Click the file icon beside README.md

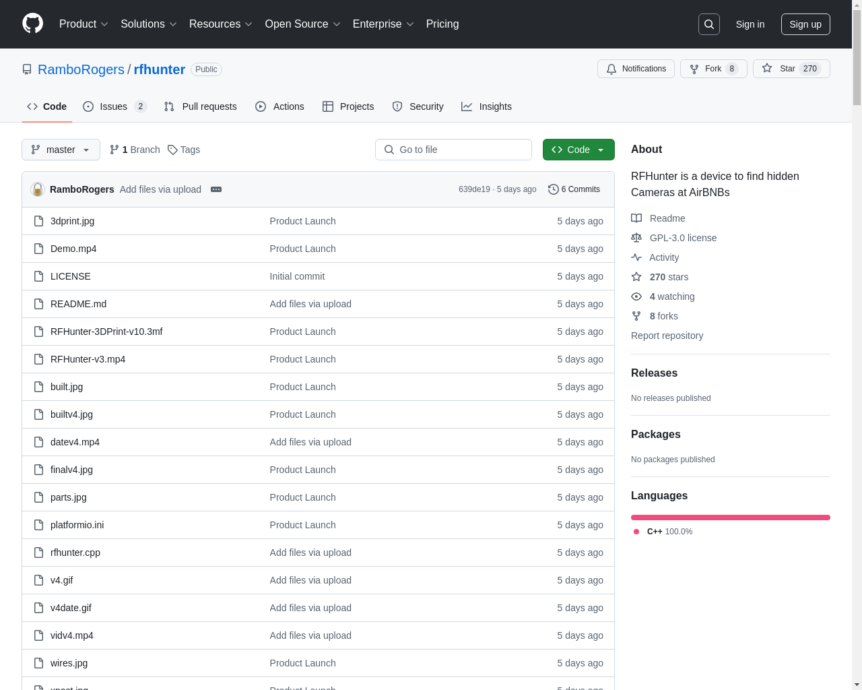[38, 304]
